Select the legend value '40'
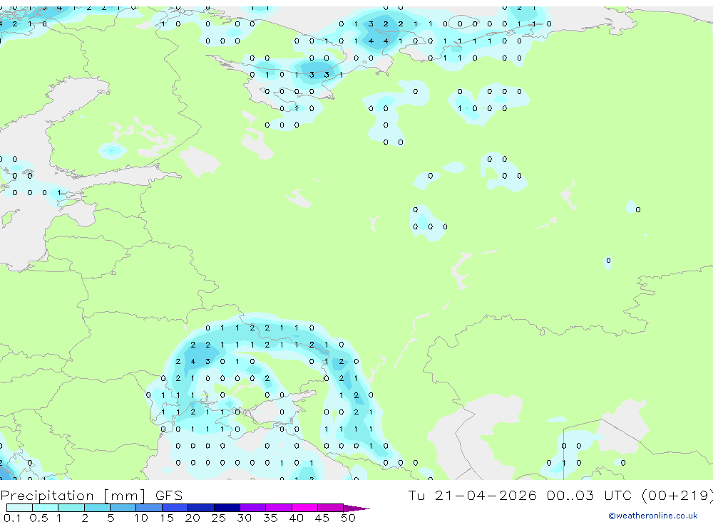Viewport: 713px width, 522px height. (296, 518)
